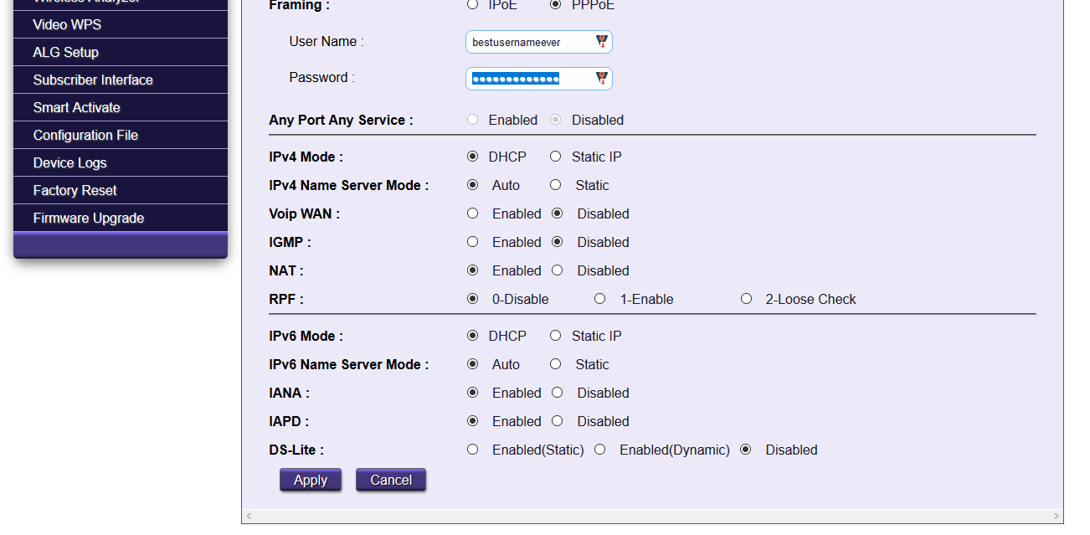Image resolution: width=1090 pixels, height=535 pixels.
Task: Enable Voip WAN radio button
Action: 473,213
